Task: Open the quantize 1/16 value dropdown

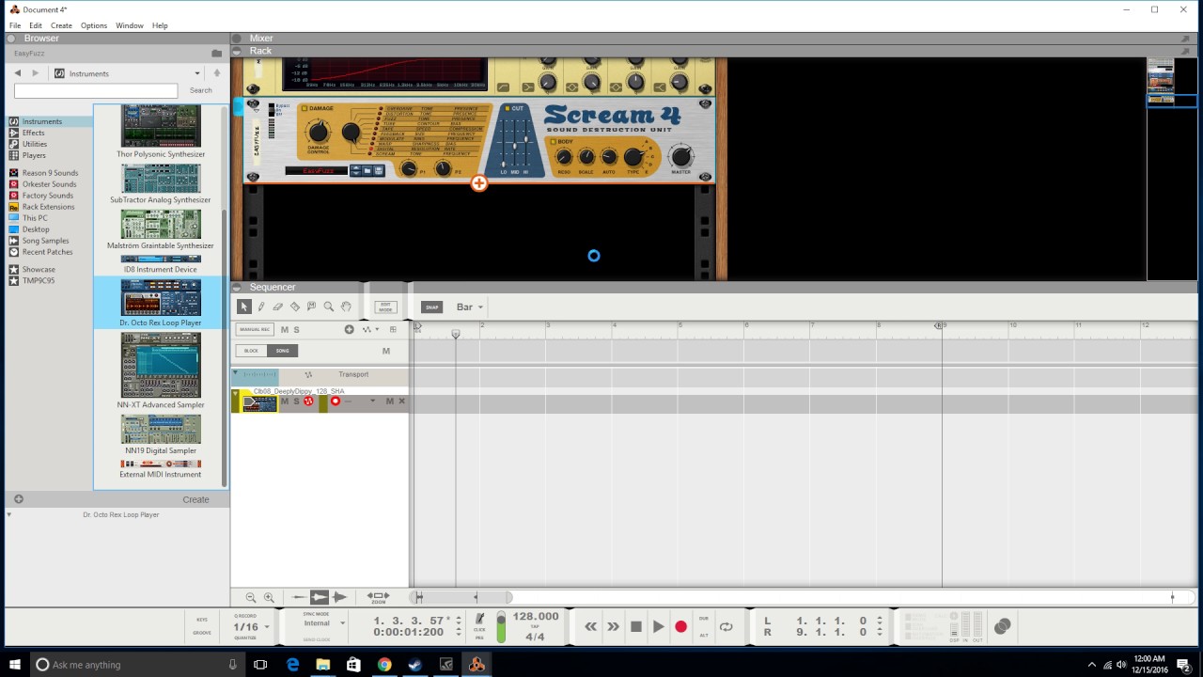Action: pos(267,627)
